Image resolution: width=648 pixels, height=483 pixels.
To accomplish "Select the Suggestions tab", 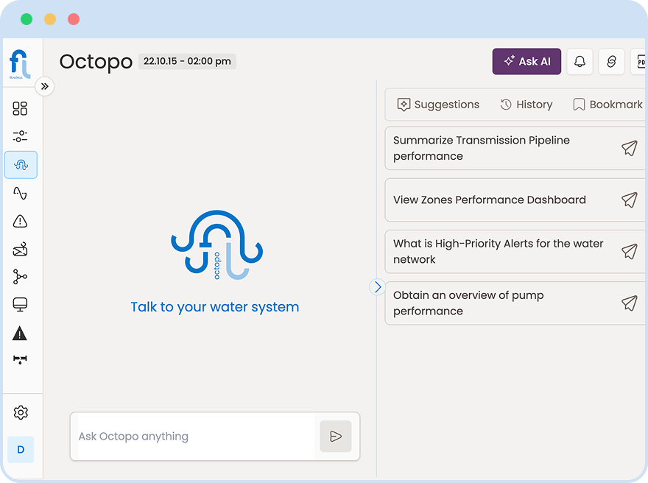I will pyautogui.click(x=438, y=104).
